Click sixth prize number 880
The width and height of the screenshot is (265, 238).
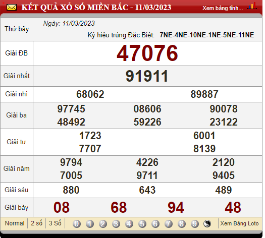coord(71,190)
